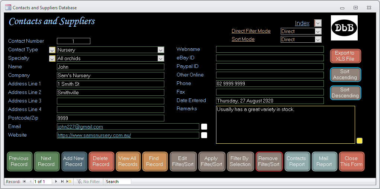Screen dimensions: 380x189
Task: Open the Mail Report button
Action: click(325, 162)
